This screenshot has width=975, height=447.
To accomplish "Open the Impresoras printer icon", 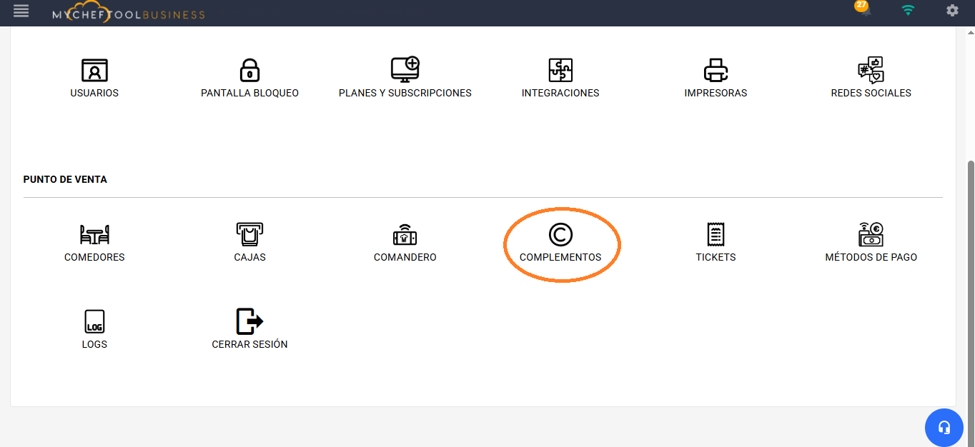I will pyautogui.click(x=716, y=71).
